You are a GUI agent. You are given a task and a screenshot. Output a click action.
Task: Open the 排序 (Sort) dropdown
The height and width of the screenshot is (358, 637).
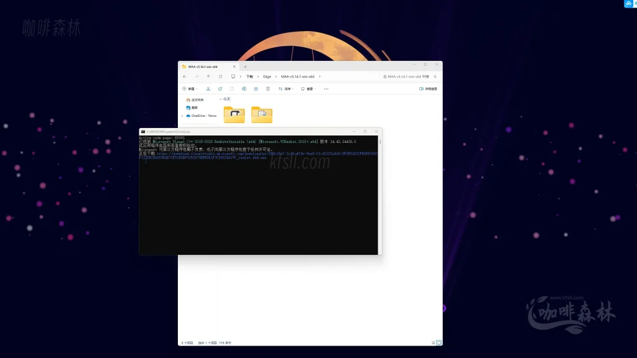[286, 89]
